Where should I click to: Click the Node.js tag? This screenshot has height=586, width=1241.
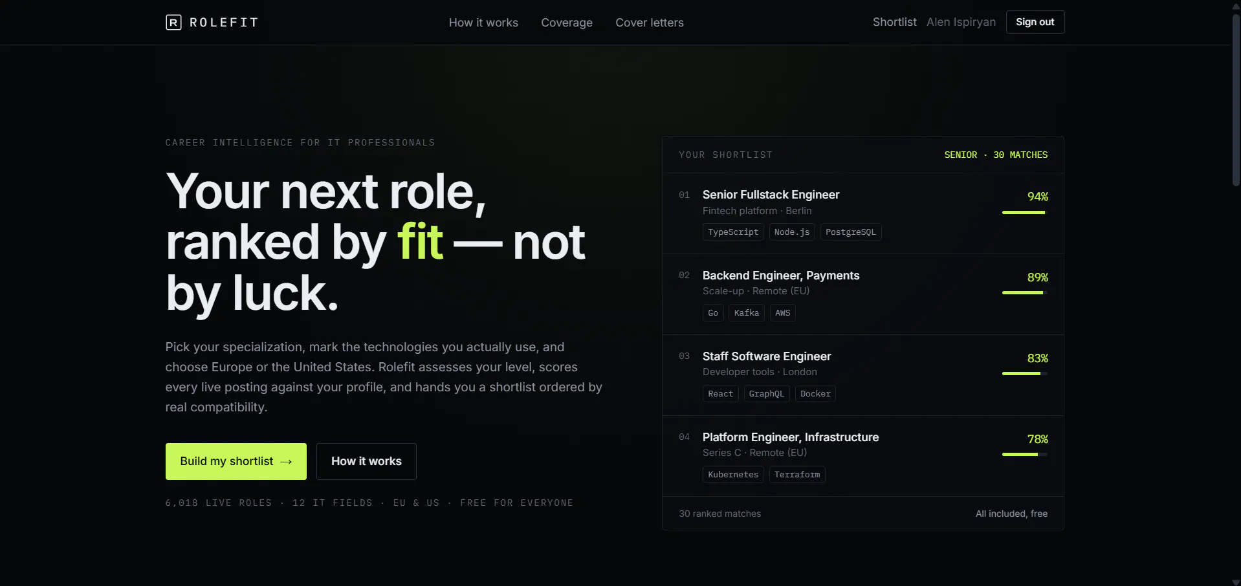[792, 232]
